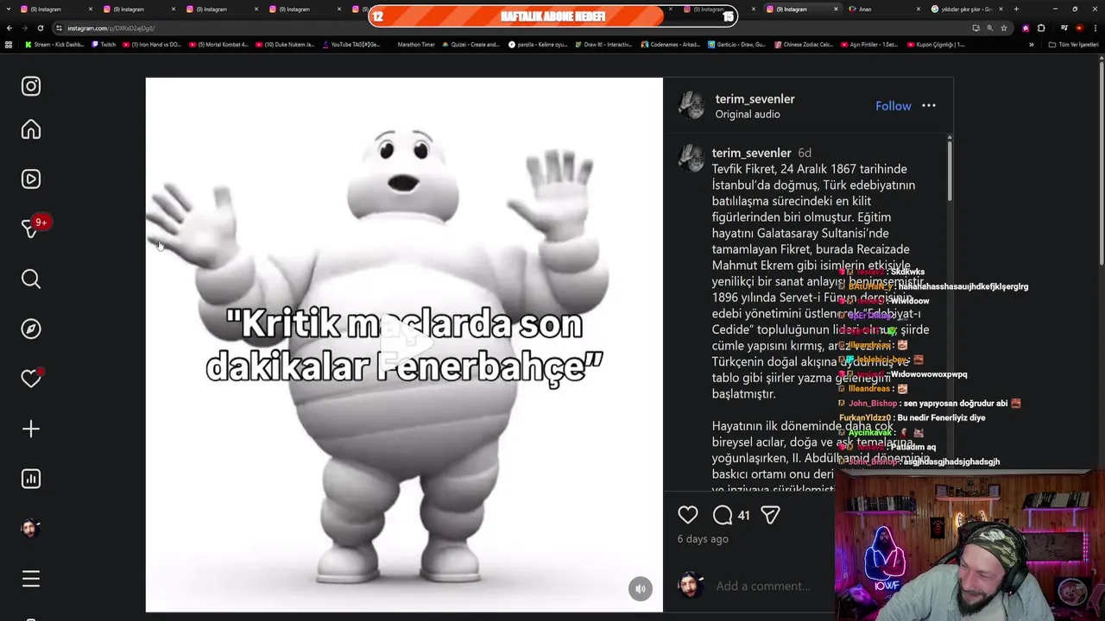View site information icon in the address bar
Image resolution: width=1105 pixels, height=621 pixels.
click(x=60, y=28)
